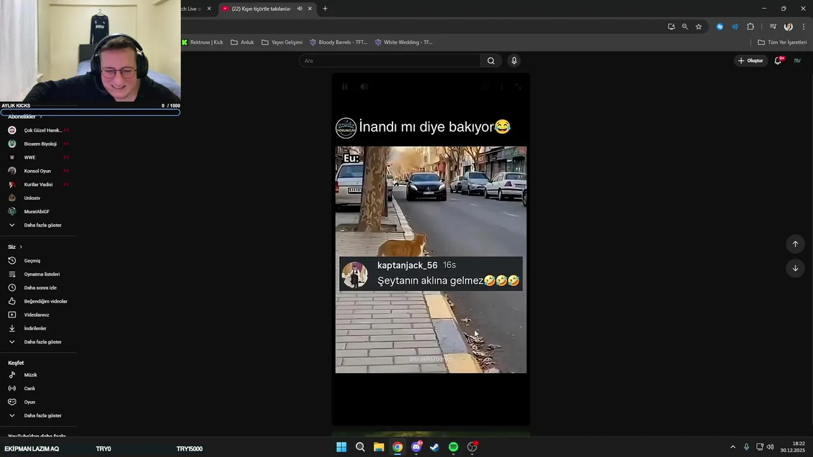The width and height of the screenshot is (813, 457).
Task: Click the install app icon in address bar
Action: [x=671, y=27]
